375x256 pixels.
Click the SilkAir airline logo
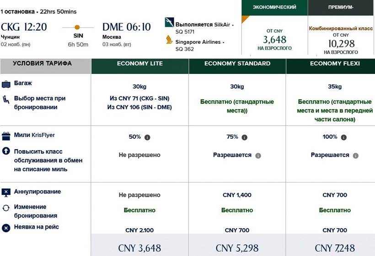click(169, 23)
